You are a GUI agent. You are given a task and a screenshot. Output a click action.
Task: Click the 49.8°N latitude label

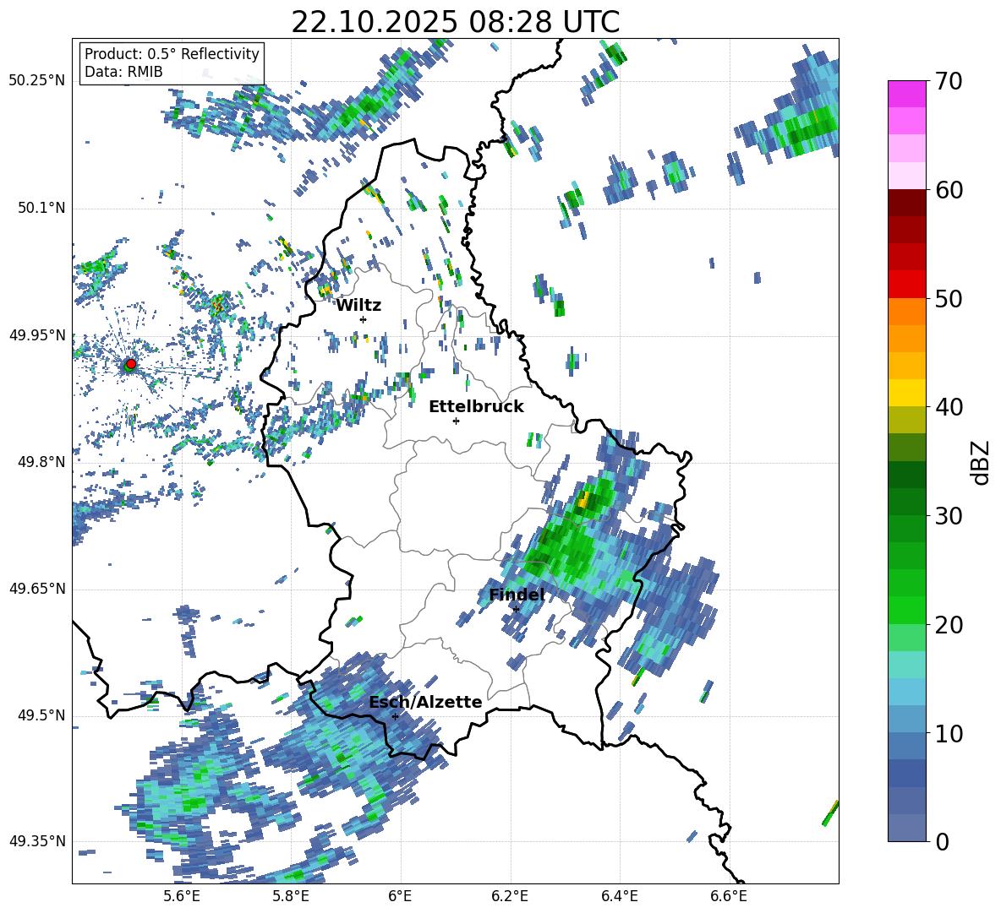41,462
